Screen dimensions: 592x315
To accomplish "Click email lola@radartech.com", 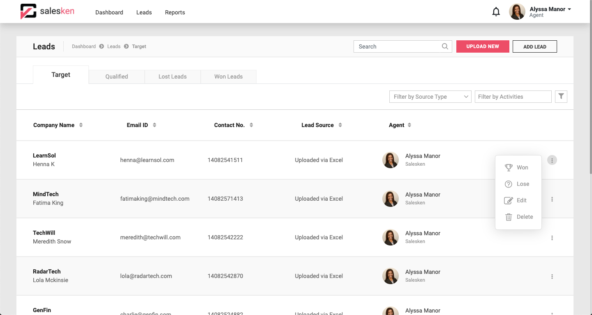I will tap(146, 276).
